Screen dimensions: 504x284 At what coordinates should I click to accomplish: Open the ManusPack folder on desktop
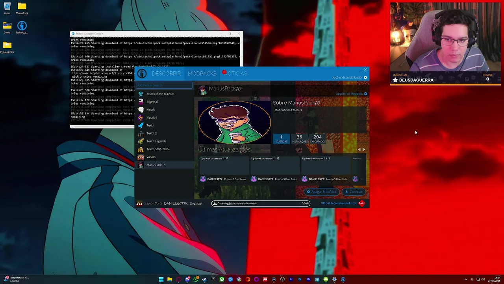pyautogui.click(x=22, y=8)
